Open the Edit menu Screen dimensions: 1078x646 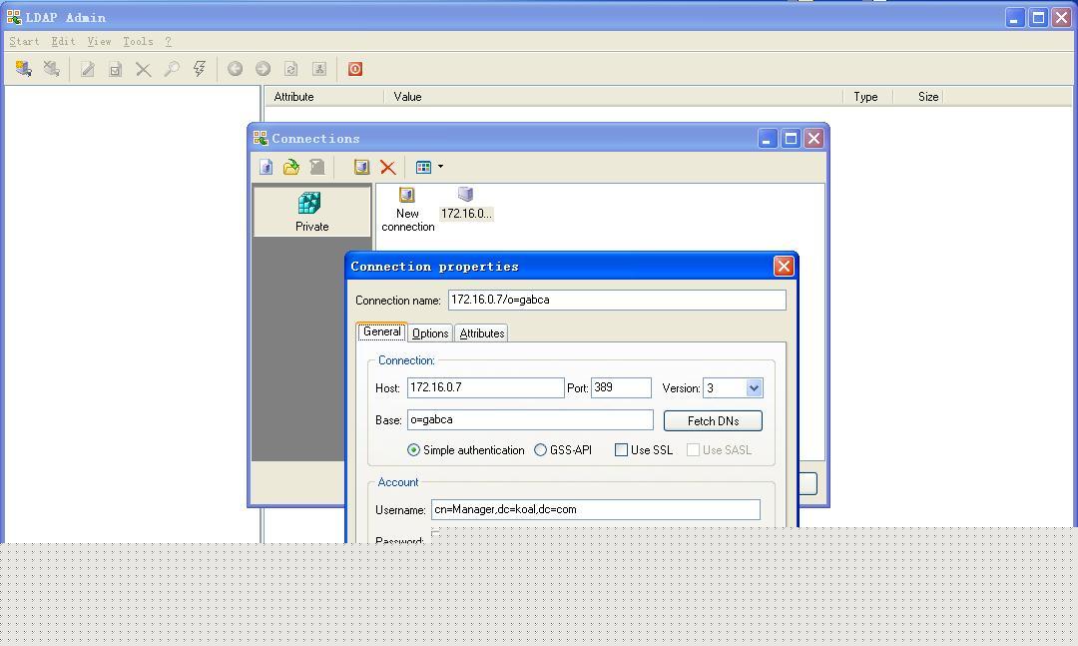(x=63, y=41)
